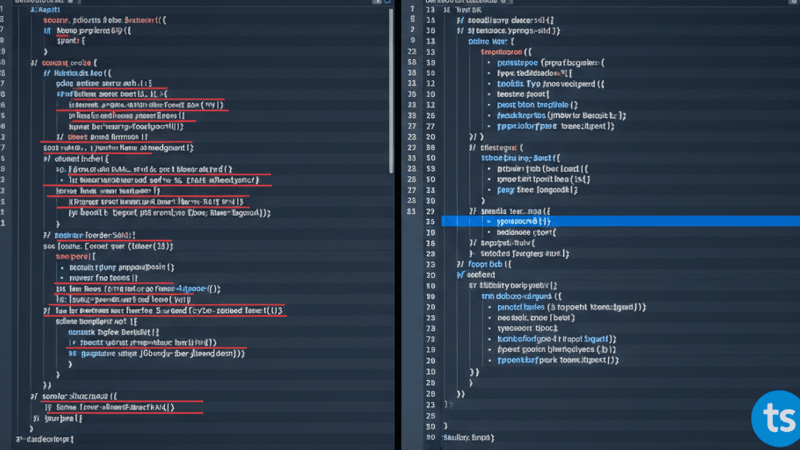
Task: Click line number 35 in the right gutter
Action: point(431,221)
